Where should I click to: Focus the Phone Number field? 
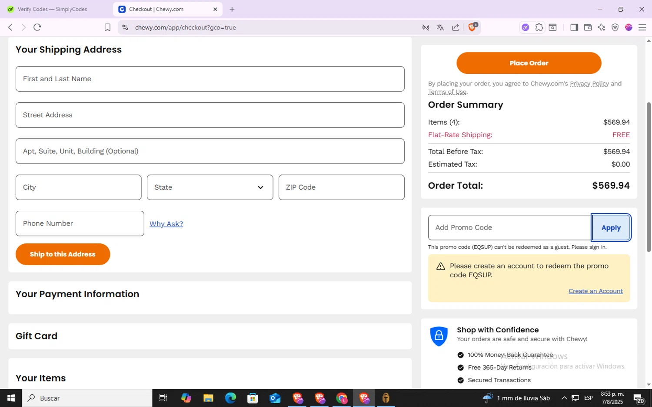[x=80, y=223]
